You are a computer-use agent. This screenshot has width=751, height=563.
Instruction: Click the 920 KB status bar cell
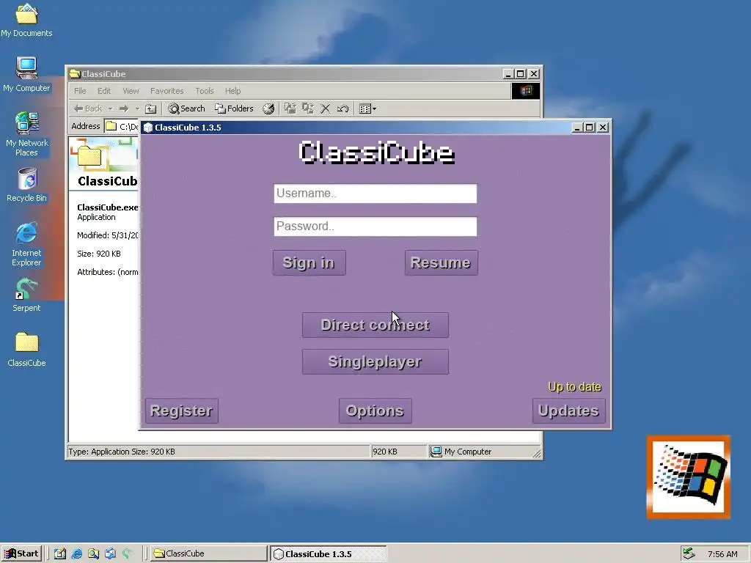398,452
